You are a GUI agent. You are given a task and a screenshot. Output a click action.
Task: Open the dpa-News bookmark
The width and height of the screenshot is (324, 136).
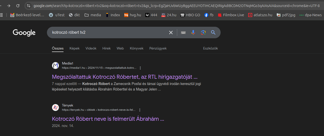click(310, 15)
